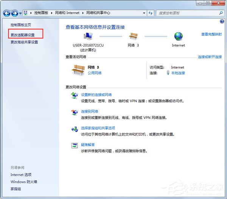Click the Control Panel icon in address bar
Image resolution: width=227 pixels, height=199 pixels.
[x=26, y=13]
